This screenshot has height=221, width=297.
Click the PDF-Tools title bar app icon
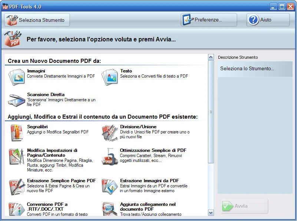pyautogui.click(x=5, y=6)
